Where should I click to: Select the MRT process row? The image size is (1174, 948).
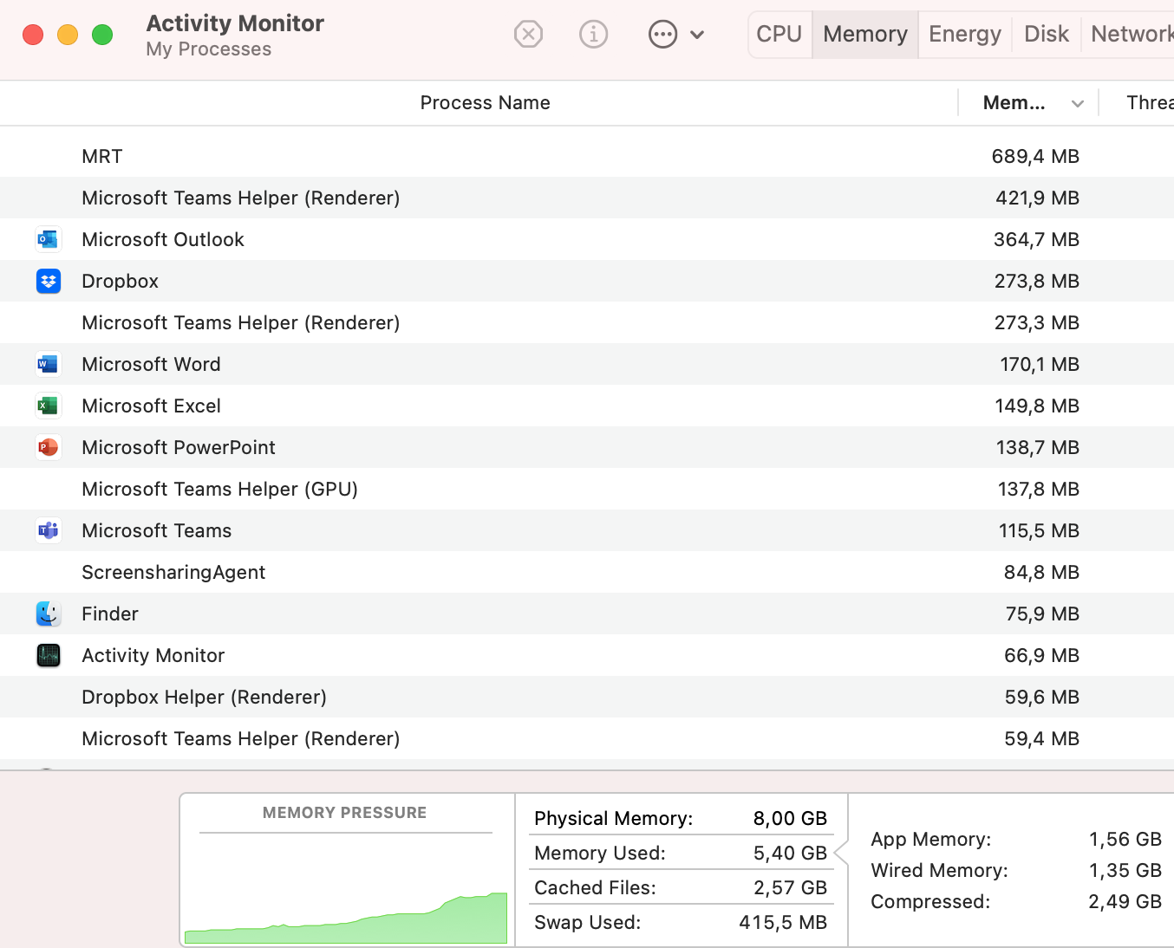587,156
